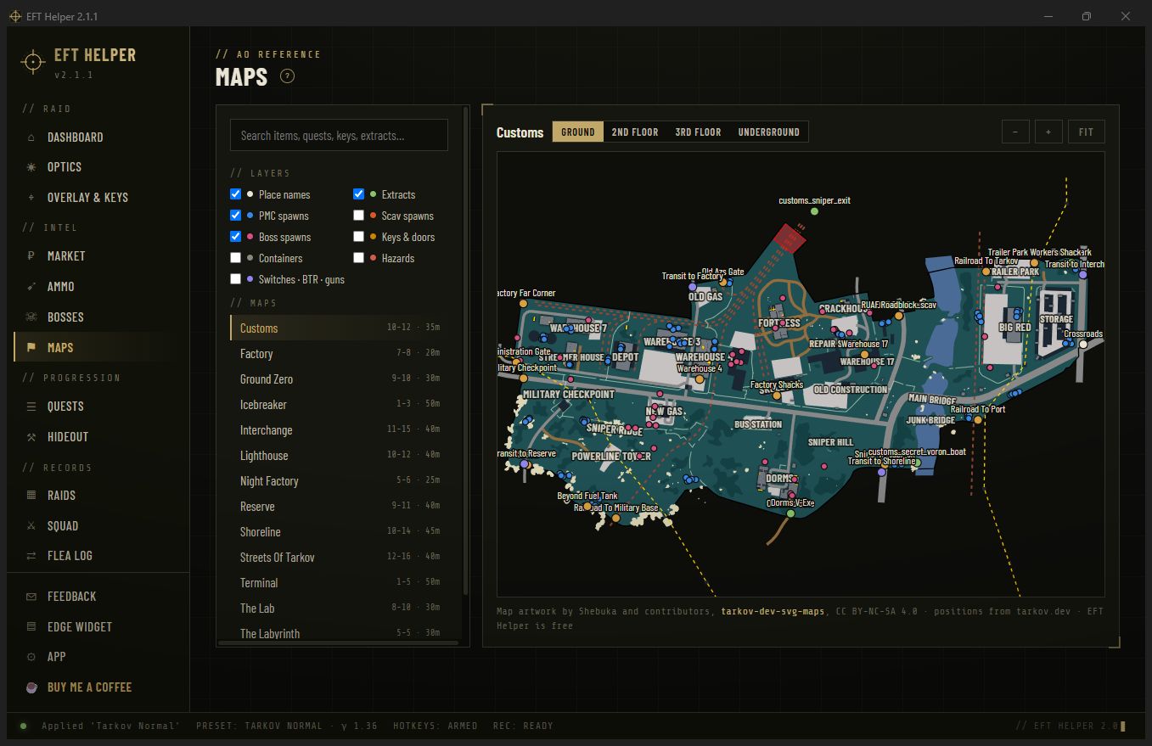Switch to the Underground tab

769,132
